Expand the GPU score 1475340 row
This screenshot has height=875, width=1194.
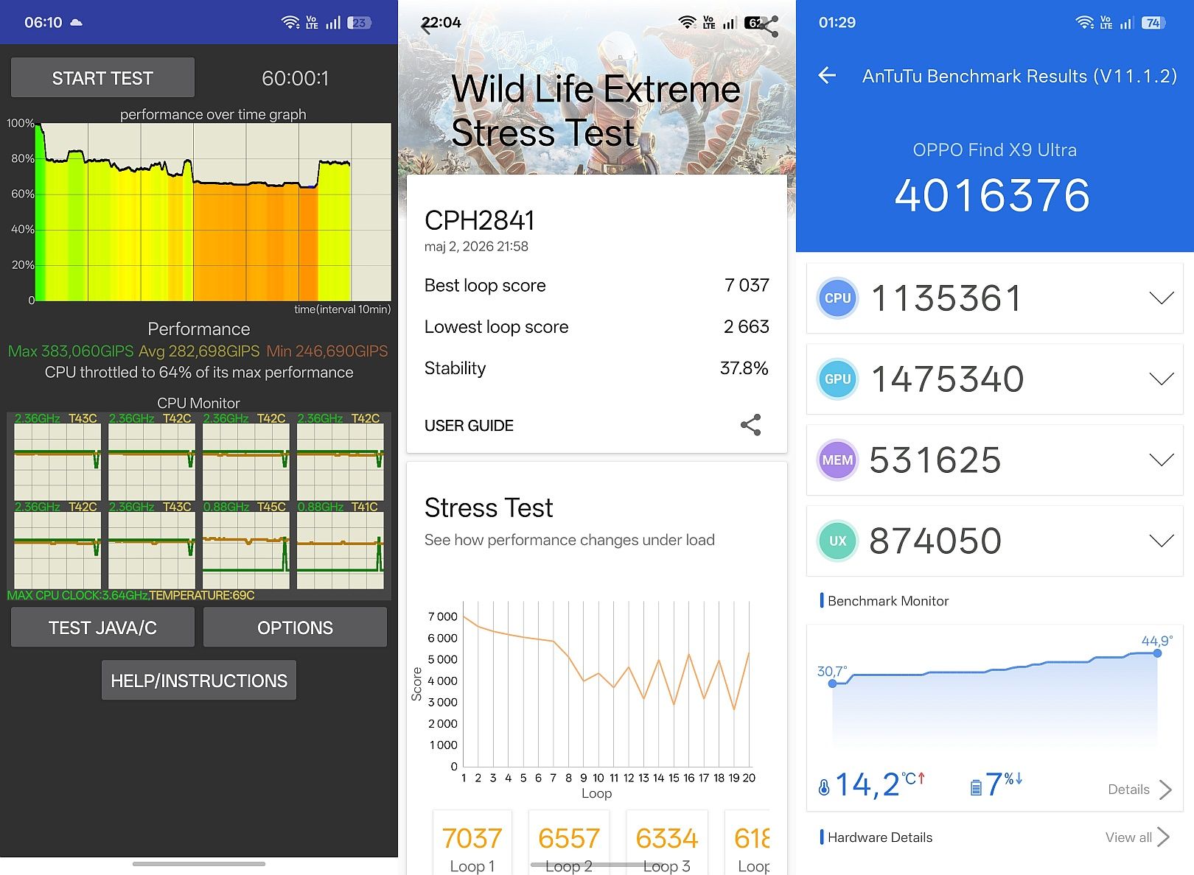coord(995,379)
